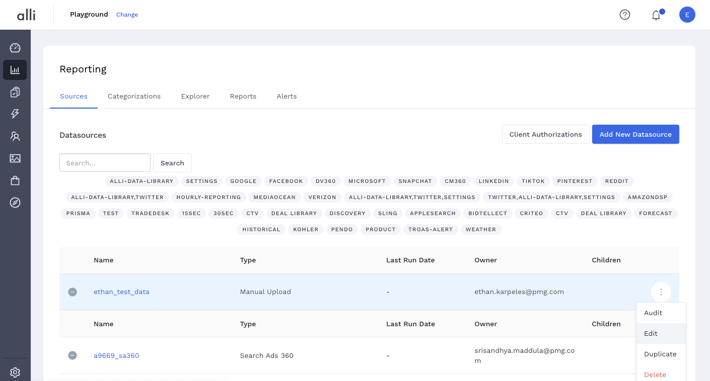Click the Add New Datasource button
The height and width of the screenshot is (381, 710).
(x=635, y=134)
